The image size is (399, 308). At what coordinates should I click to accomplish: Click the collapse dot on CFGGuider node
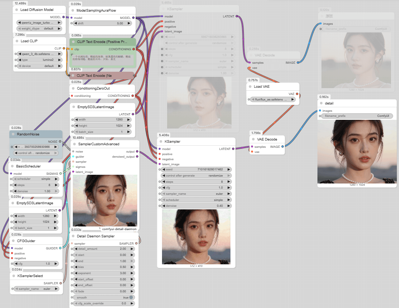pos(13,241)
